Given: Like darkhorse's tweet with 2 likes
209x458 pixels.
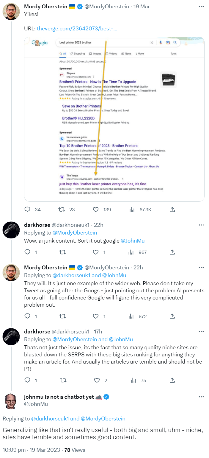Looking at the screenshot, I should (x=96, y=380).
